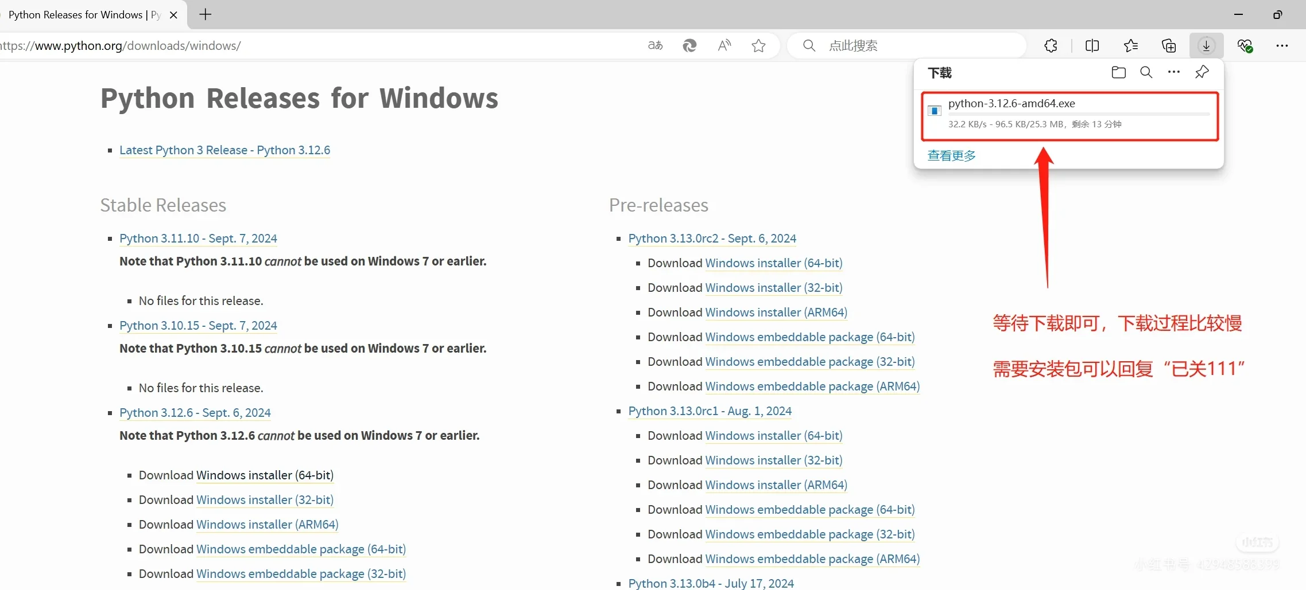Click the python.org address bar URL
The width and height of the screenshot is (1306, 590).
pos(121,45)
